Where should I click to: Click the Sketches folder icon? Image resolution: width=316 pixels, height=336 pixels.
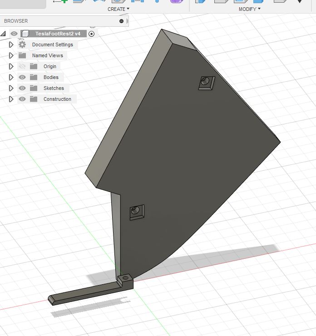coord(34,88)
